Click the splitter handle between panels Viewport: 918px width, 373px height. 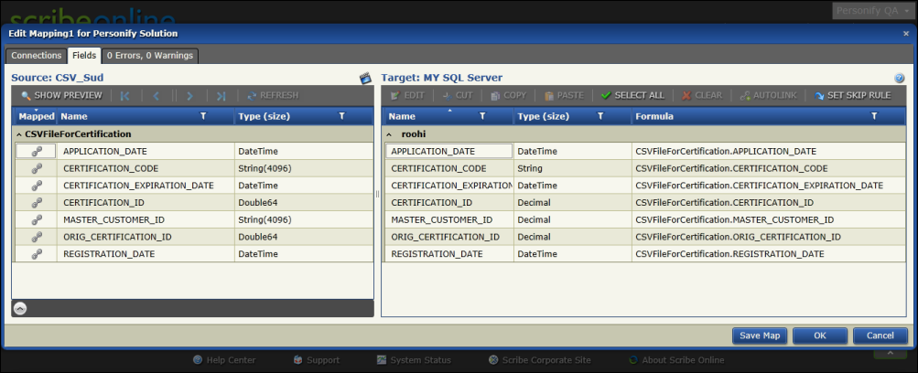[377, 194]
